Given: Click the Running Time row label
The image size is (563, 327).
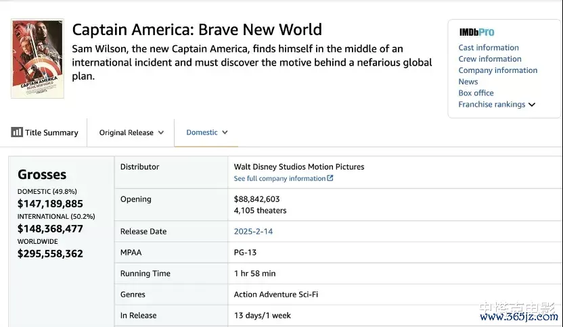Looking at the screenshot, I should (x=145, y=274).
